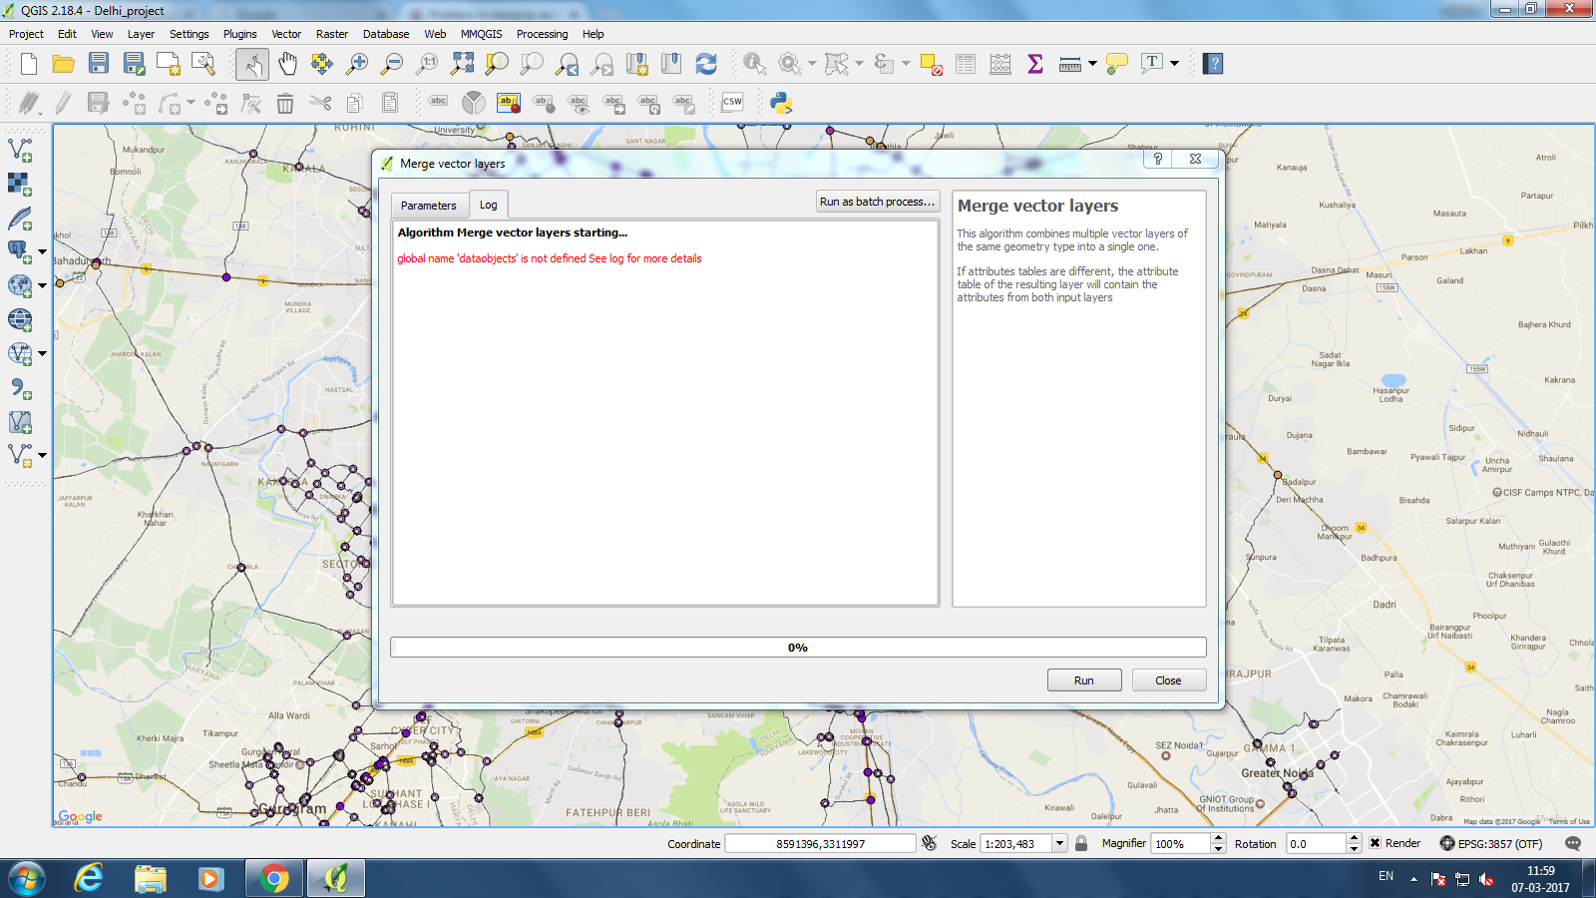Screen dimensions: 1596x898
Task: Click the Deselect all features icon
Action: point(932,65)
